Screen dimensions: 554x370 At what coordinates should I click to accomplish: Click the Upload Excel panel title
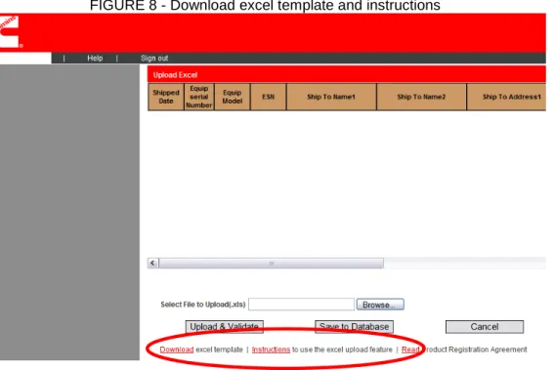click(x=175, y=75)
